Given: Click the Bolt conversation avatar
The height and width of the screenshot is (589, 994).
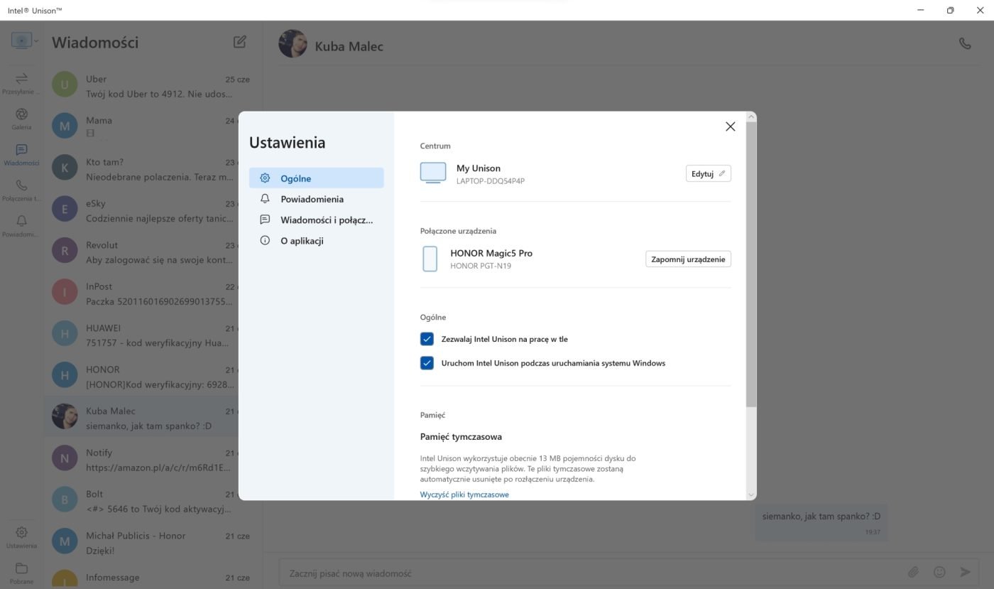Looking at the screenshot, I should pyautogui.click(x=65, y=499).
